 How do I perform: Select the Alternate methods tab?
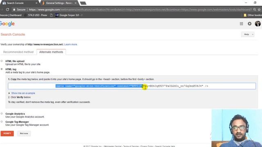pyautogui.click(x=51, y=52)
